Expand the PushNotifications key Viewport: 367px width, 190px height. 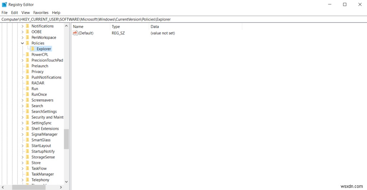(23, 77)
